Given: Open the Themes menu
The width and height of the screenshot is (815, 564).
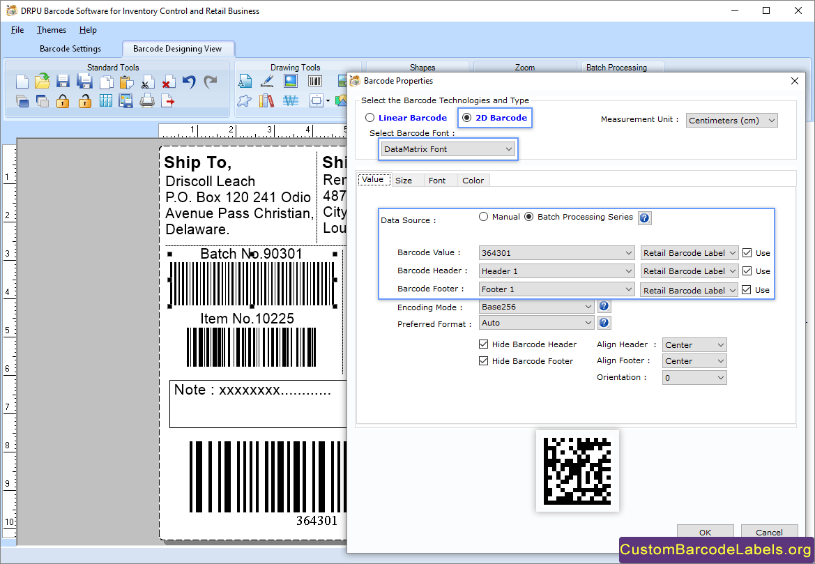Looking at the screenshot, I should [52, 30].
